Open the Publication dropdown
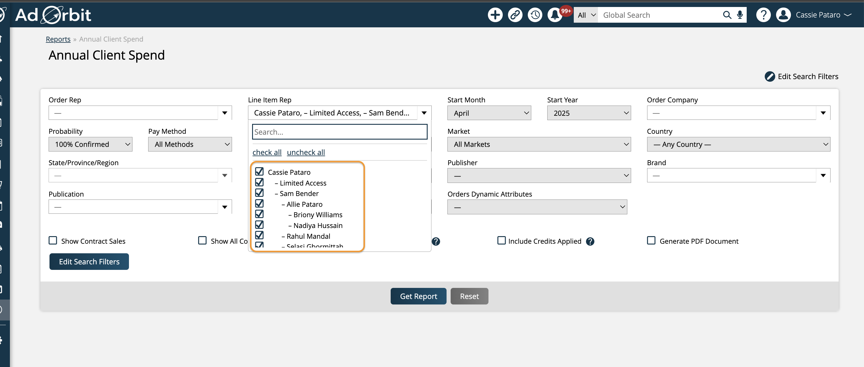This screenshot has width=864, height=367. click(x=140, y=207)
